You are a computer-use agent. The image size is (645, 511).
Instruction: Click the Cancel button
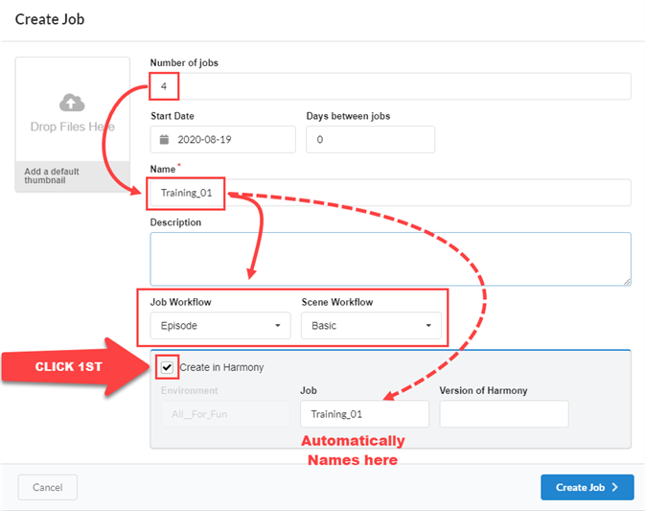point(47,487)
